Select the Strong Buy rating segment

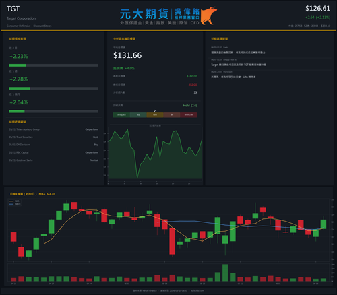(x=121, y=115)
